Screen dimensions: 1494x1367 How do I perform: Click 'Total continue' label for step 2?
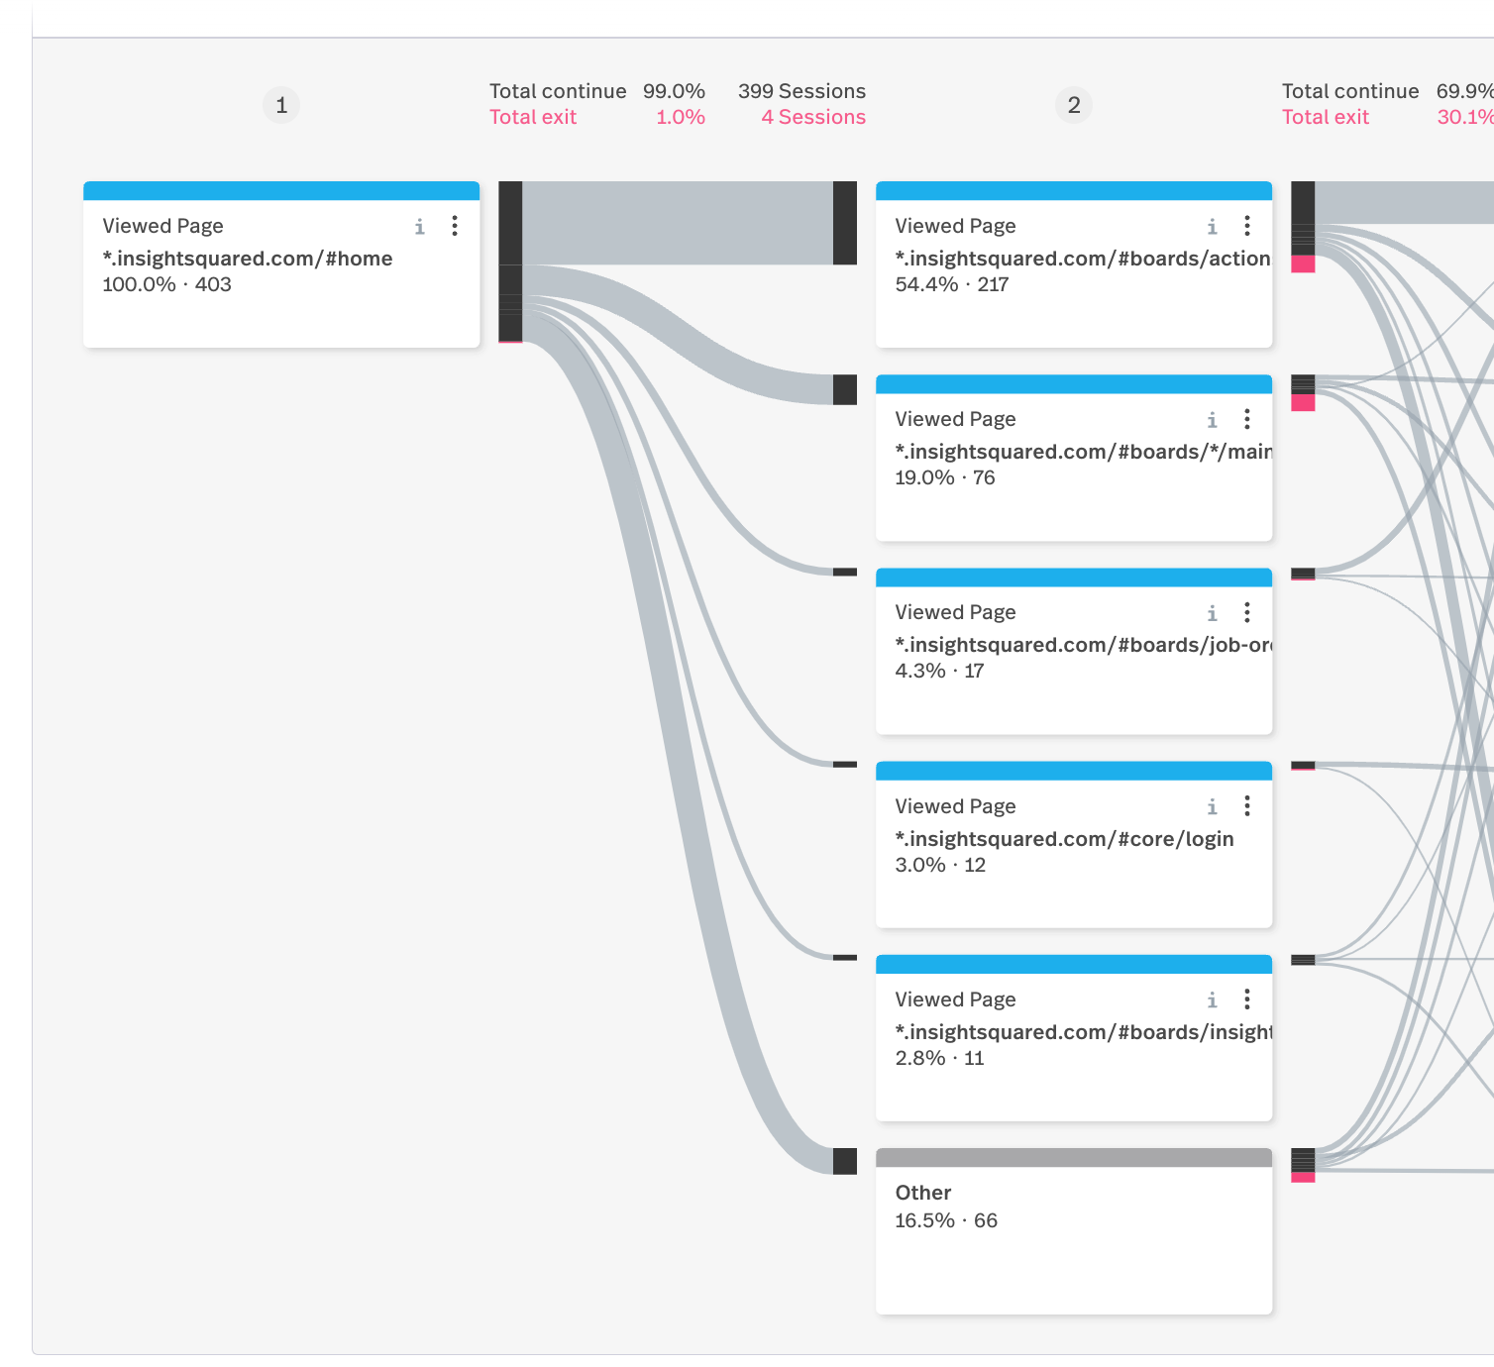click(x=1350, y=91)
